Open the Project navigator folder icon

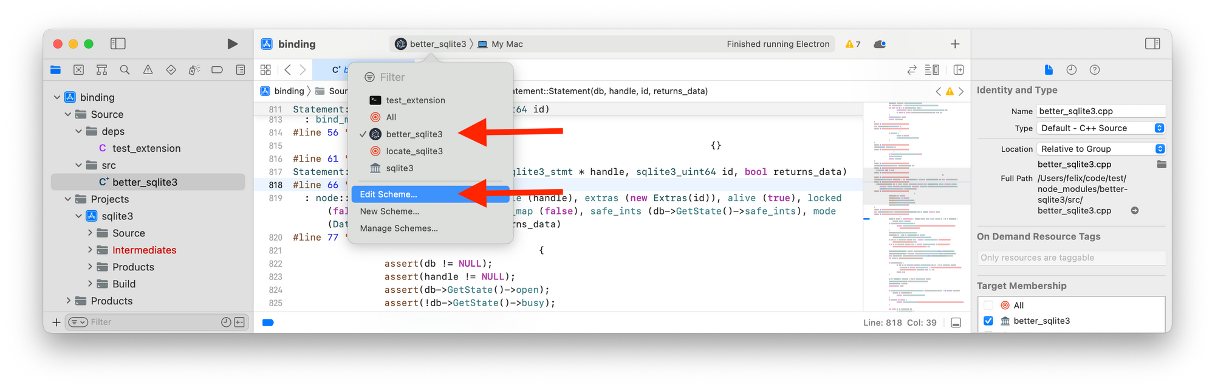coord(56,70)
